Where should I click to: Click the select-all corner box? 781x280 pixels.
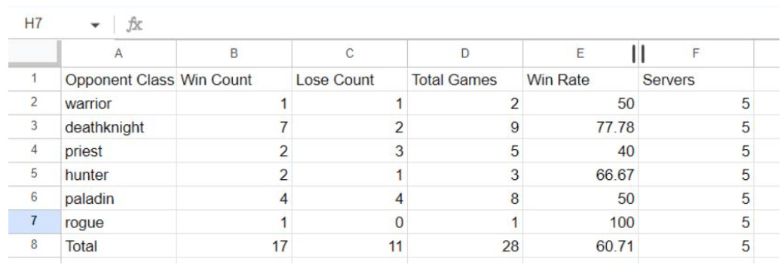tap(35, 53)
